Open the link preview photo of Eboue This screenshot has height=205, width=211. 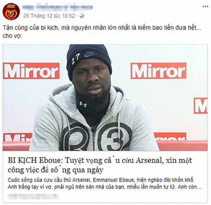click(105, 98)
